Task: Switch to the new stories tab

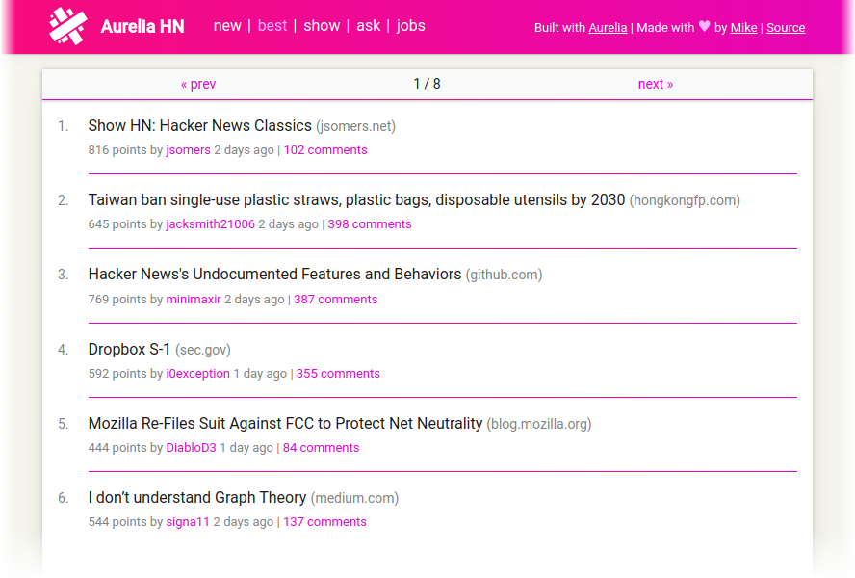Action: coord(227,26)
